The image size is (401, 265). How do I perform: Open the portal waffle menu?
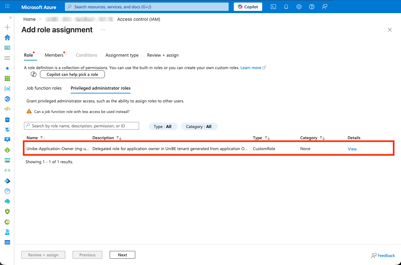tap(7, 7)
